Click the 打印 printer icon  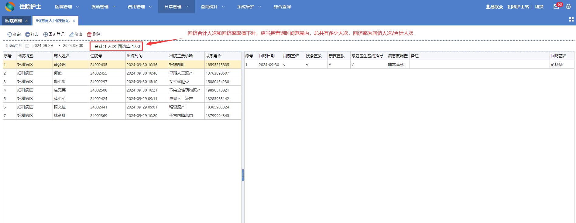point(28,35)
